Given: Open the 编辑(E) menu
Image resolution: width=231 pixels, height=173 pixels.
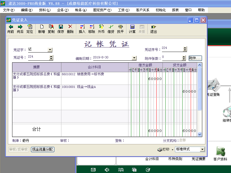Looking at the screenshot, I should [27, 10].
